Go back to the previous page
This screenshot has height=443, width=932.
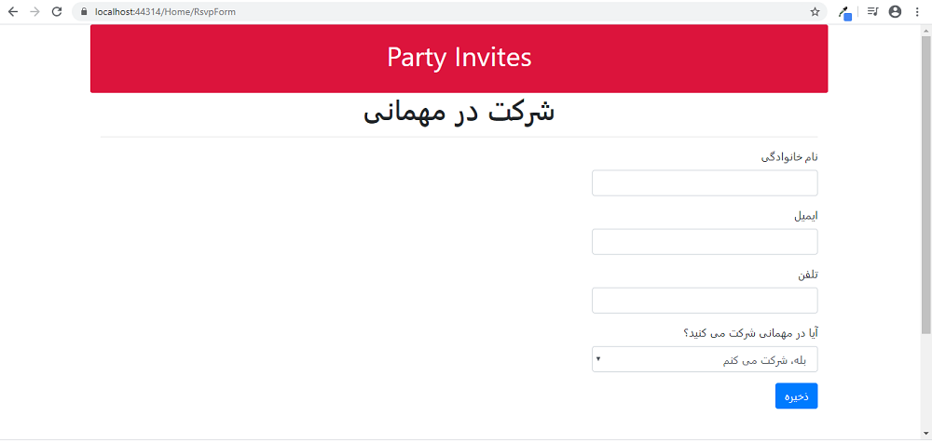[x=12, y=12]
